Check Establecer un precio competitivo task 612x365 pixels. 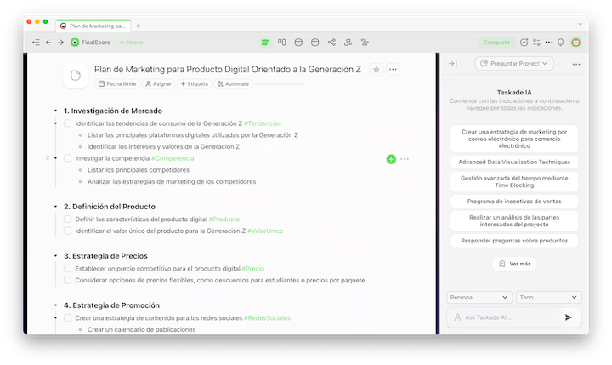pyautogui.click(x=67, y=269)
